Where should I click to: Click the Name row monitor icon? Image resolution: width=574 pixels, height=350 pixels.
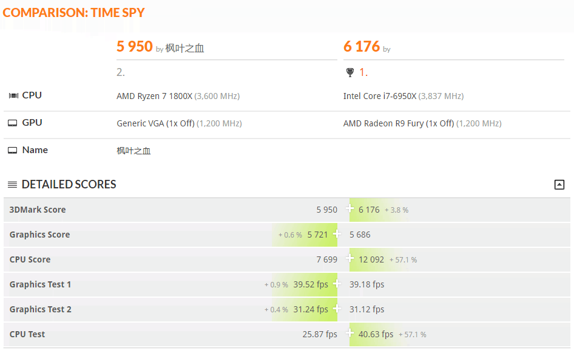coord(13,150)
